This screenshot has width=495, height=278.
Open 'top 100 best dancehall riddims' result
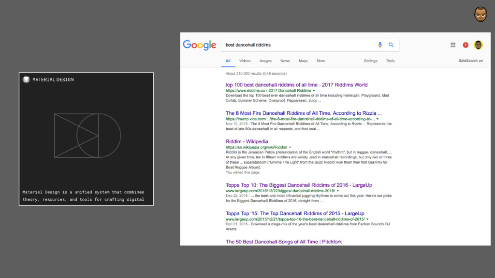pos(296,85)
